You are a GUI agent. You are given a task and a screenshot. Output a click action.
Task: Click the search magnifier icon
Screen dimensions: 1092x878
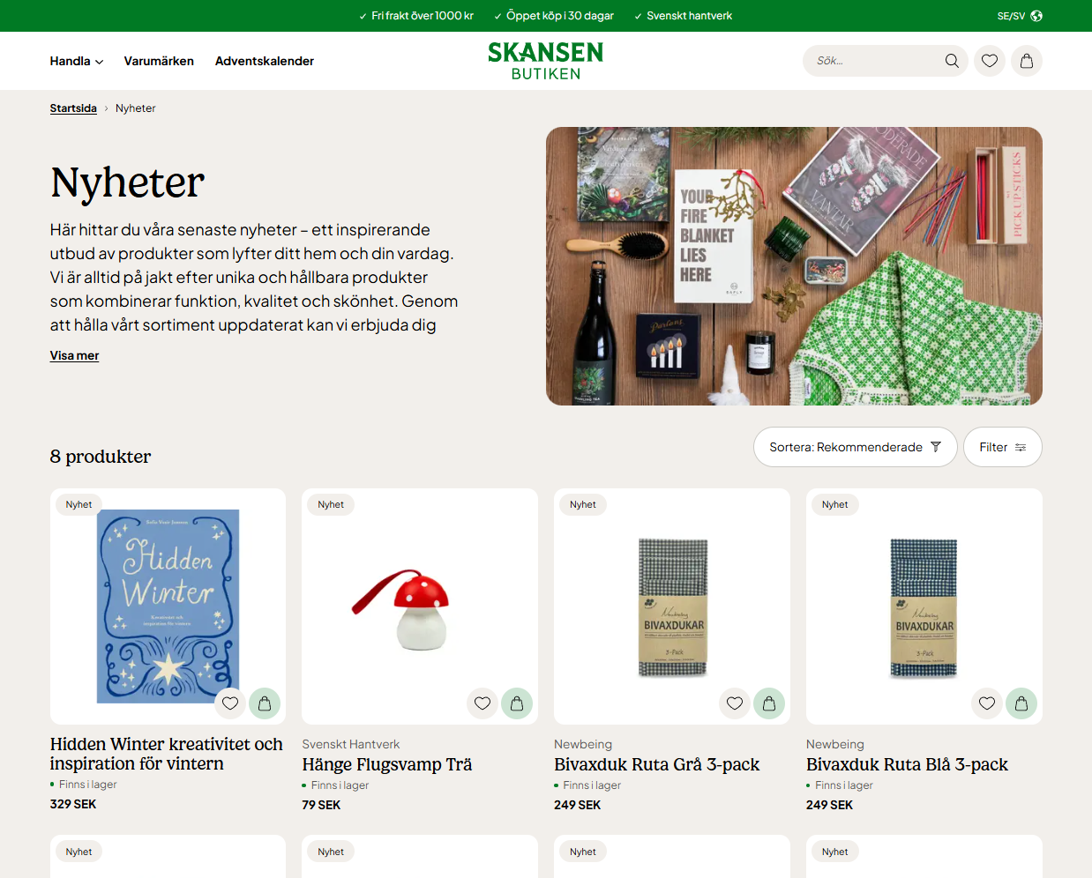pyautogui.click(x=952, y=61)
